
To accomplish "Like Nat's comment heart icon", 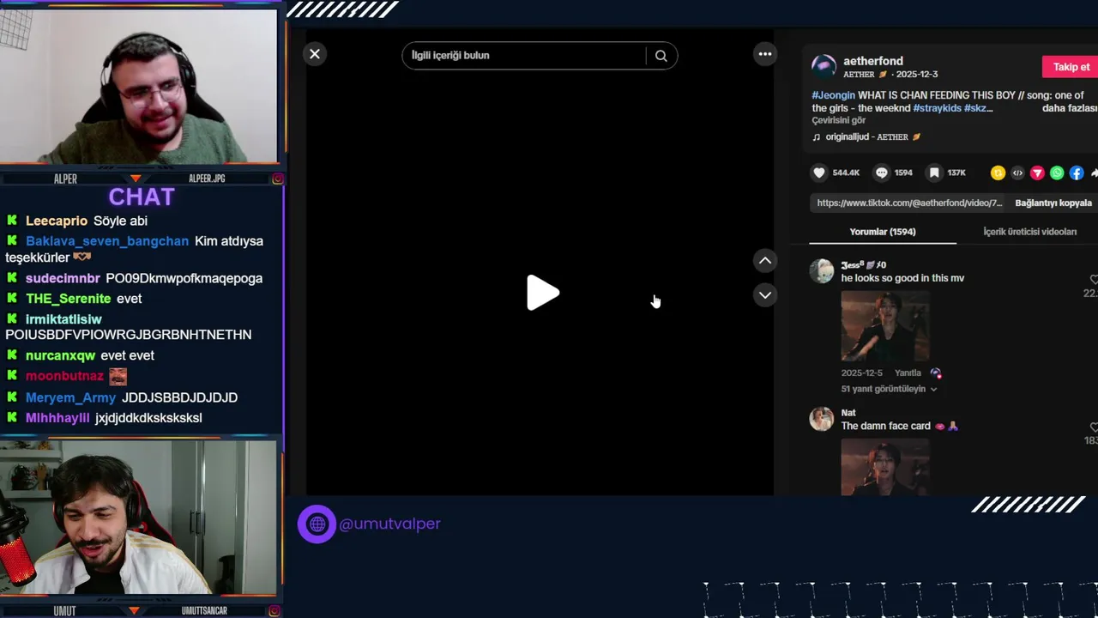I will click(1094, 427).
